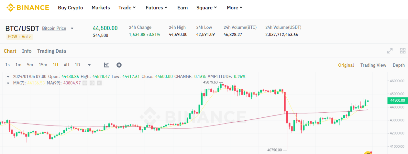Image resolution: width=408 pixels, height=154 pixels.
Task: Switch to the Trading Data tab
Action: coord(52,51)
